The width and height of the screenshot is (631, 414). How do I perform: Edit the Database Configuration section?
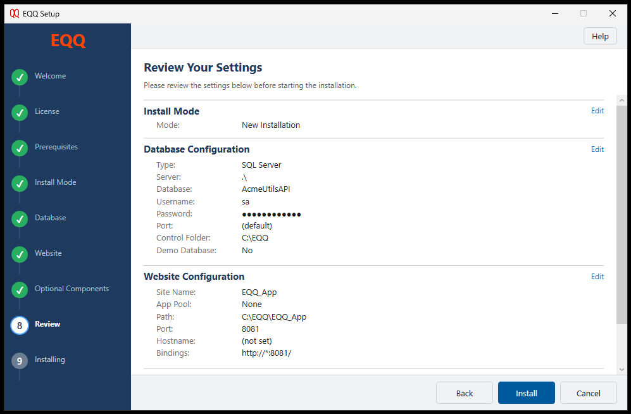pyautogui.click(x=597, y=149)
